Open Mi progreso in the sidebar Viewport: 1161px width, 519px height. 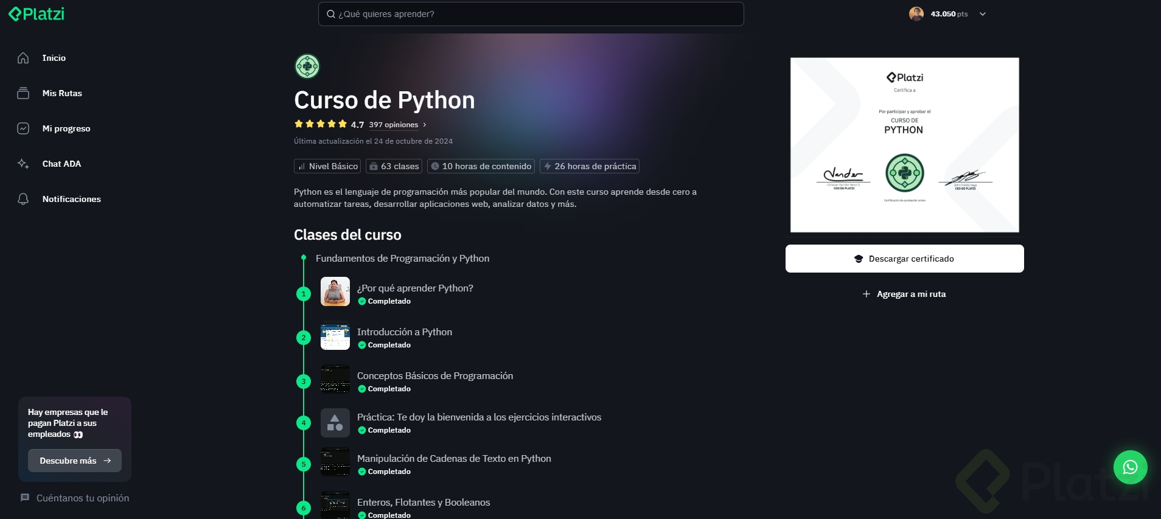(x=66, y=128)
